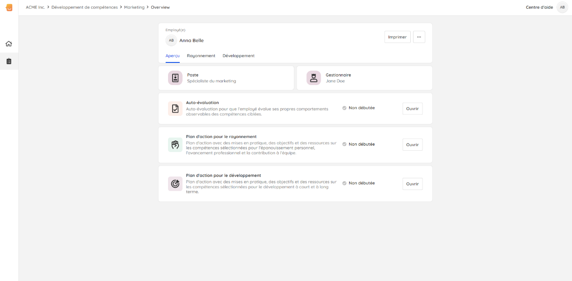Click Non débutée status of Auto-évaluation
Viewport: 572px width, 281px height.
tap(362, 108)
